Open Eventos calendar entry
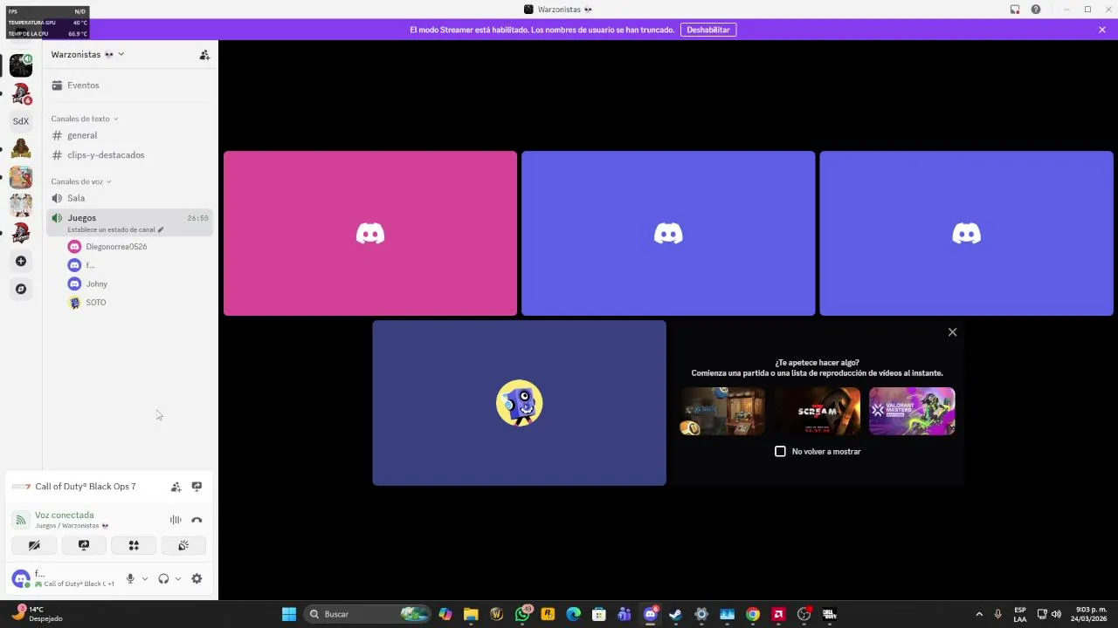This screenshot has width=1118, height=628. pyautogui.click(x=129, y=85)
